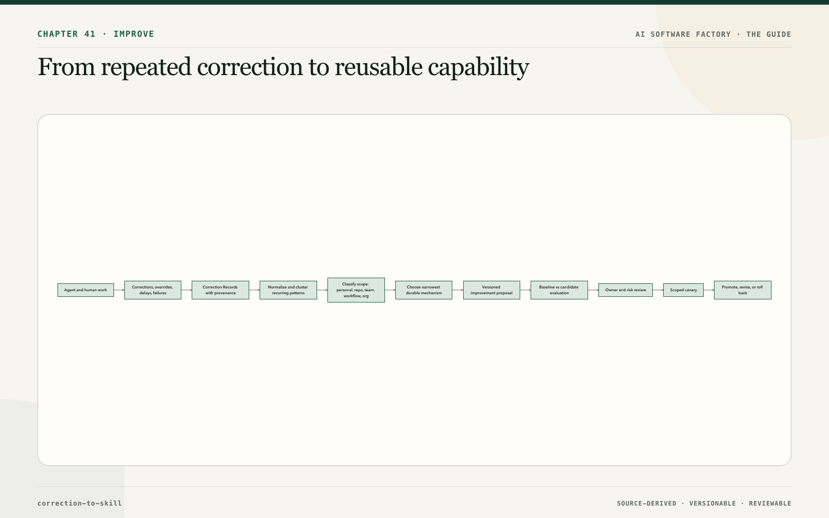This screenshot has width=829, height=518.
Task: Click the 'correction-to-skill' footer label
Action: pyautogui.click(x=80, y=503)
